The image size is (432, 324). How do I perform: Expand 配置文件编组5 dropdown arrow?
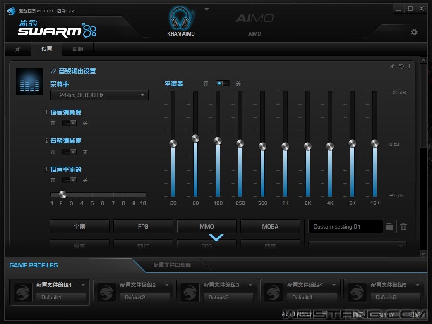[418, 285]
